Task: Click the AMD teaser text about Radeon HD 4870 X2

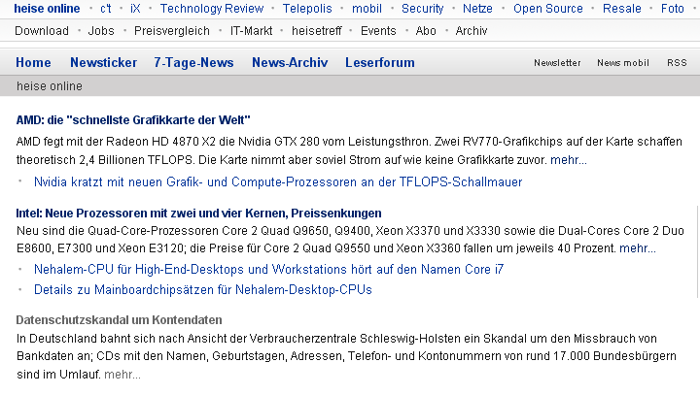Action: coord(349,150)
